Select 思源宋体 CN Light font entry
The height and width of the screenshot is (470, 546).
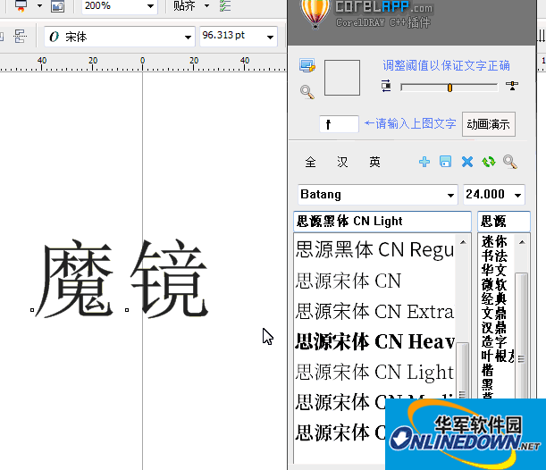point(374,372)
